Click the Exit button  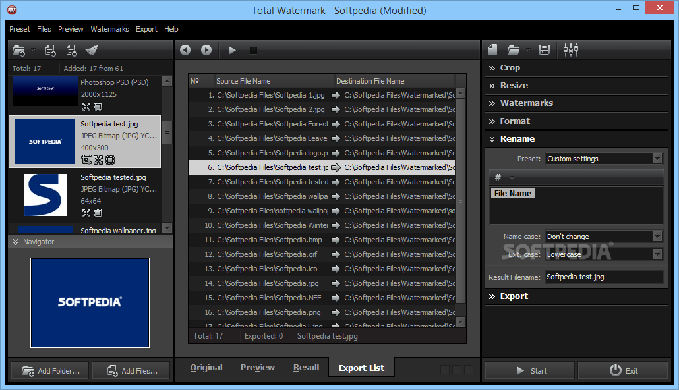point(623,370)
